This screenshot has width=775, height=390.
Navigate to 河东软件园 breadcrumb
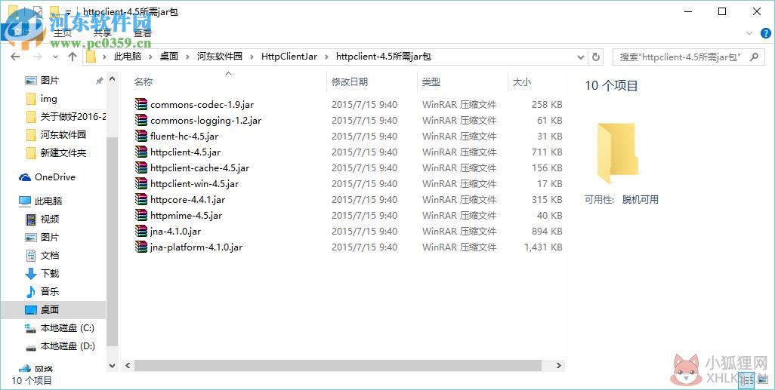[x=220, y=57]
